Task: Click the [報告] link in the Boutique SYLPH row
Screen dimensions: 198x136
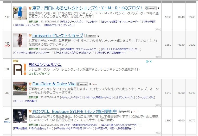Action: [158, 133]
